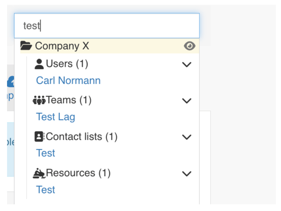Click the address book icon beside Contact lists
Image resolution: width=281 pixels, height=211 pixels.
[39, 137]
